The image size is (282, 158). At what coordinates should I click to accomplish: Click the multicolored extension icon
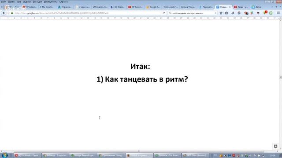252,13
